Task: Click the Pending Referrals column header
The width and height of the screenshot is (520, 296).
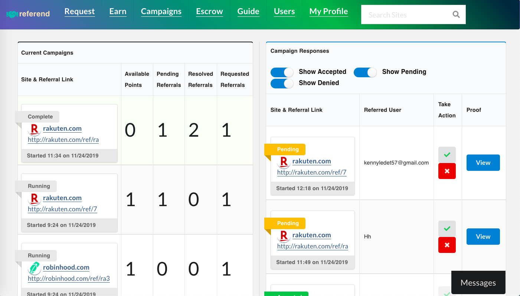Action: [169, 79]
